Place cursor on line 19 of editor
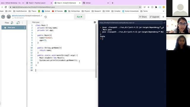The image size is (190, 107). [61, 70]
